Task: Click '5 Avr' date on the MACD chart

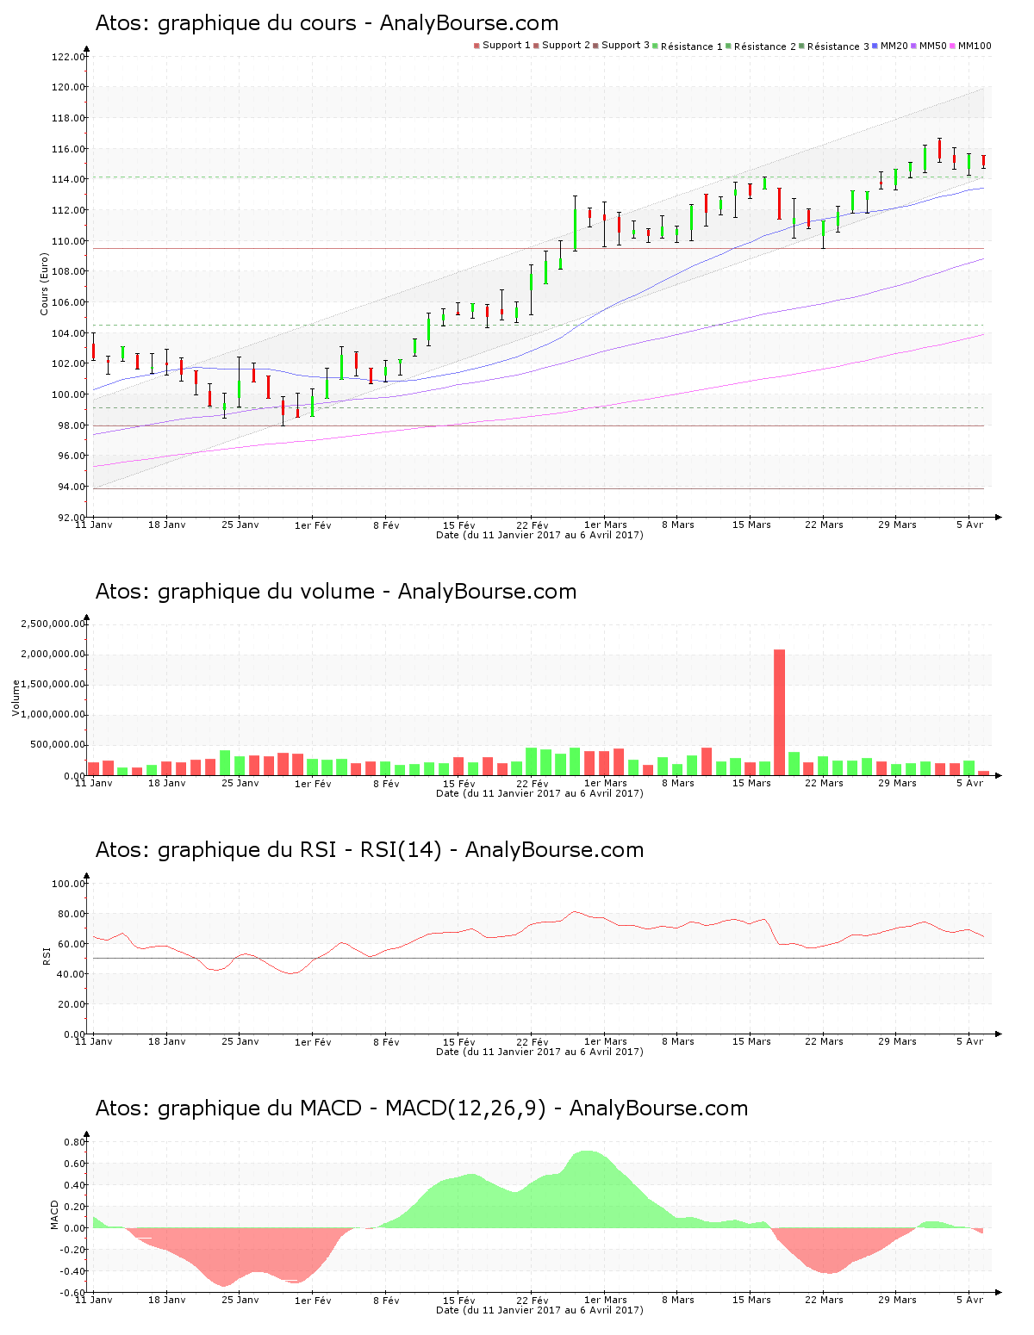Action: (x=970, y=1300)
